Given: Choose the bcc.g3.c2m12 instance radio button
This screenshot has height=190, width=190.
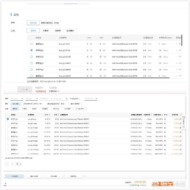Looking at the screenshot, I should [x=31, y=57].
